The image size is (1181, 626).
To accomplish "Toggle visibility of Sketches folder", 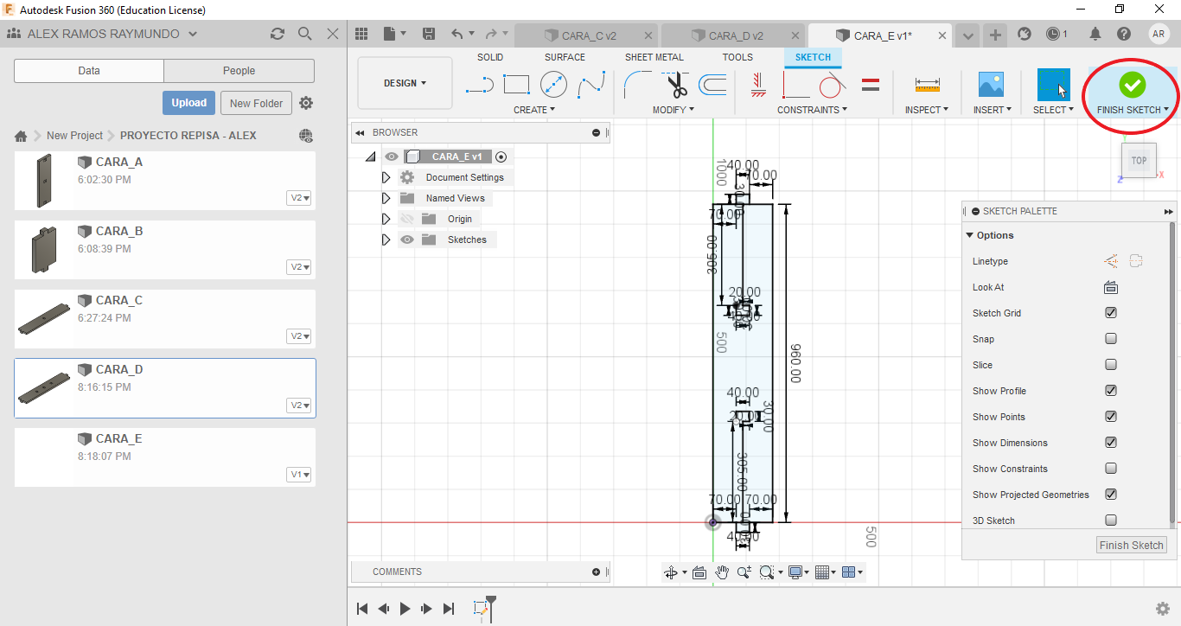I will pyautogui.click(x=407, y=240).
